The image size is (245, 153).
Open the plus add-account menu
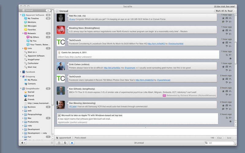[x=23, y=143]
